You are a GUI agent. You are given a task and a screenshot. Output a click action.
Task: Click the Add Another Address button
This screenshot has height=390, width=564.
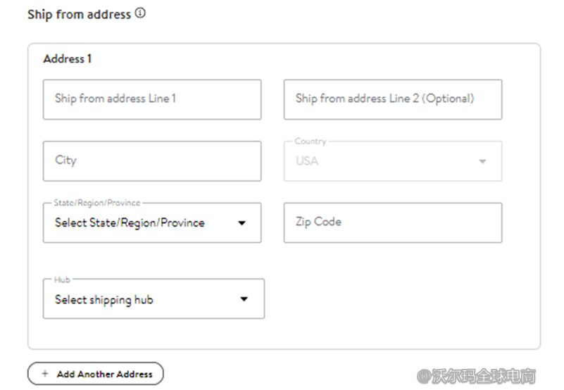coord(96,374)
